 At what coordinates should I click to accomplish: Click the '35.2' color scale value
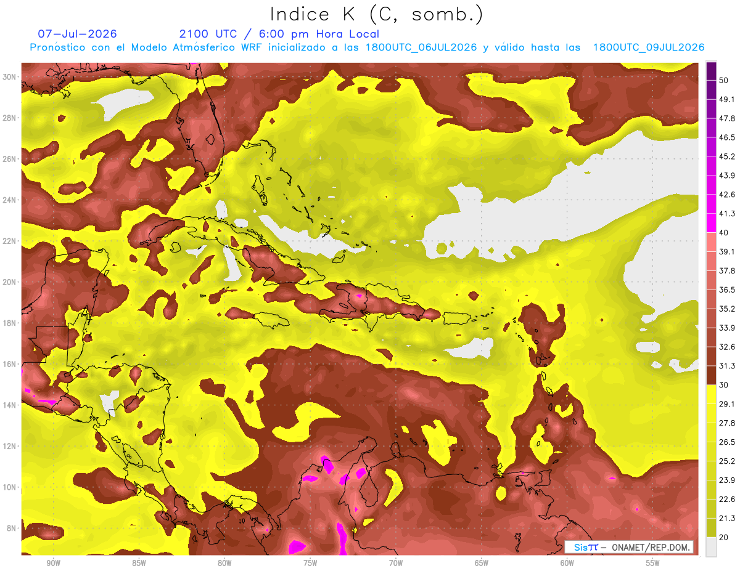[726, 309]
